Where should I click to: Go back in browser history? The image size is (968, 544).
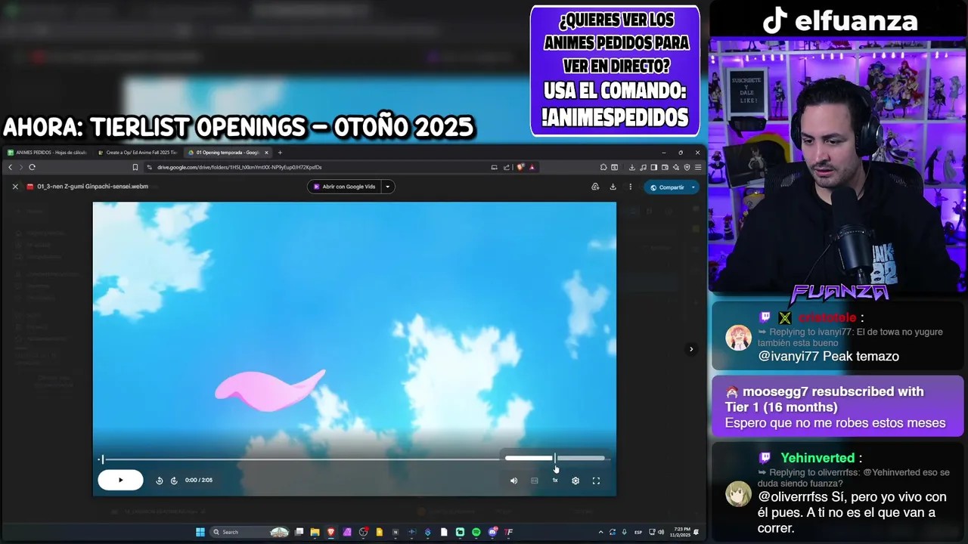[10, 167]
